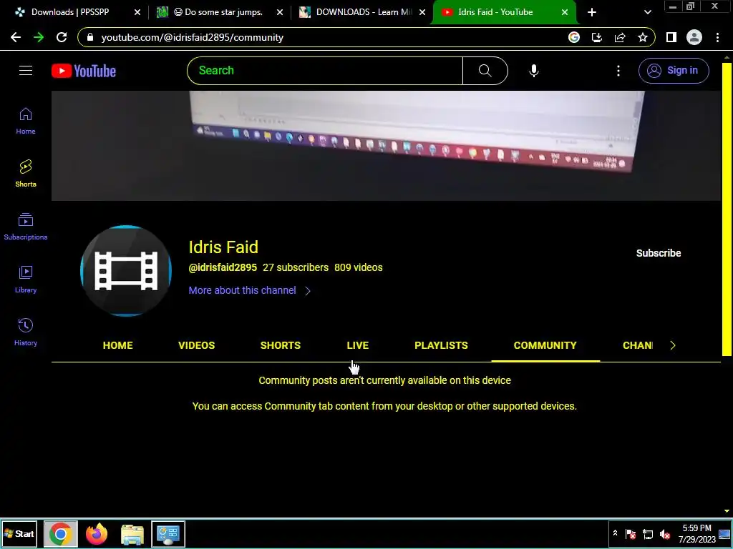Click the Action Center flag tray icon
Screen dimensions: 733x549
[x=631, y=534]
